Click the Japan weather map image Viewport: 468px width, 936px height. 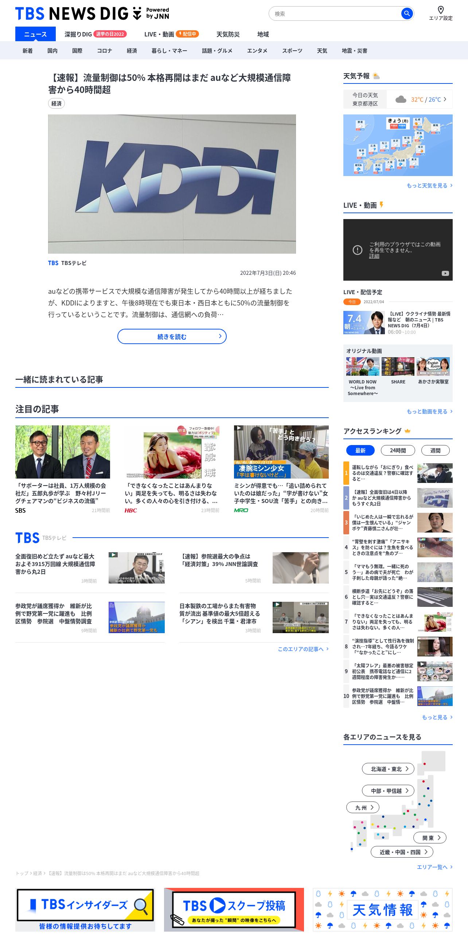click(x=398, y=145)
